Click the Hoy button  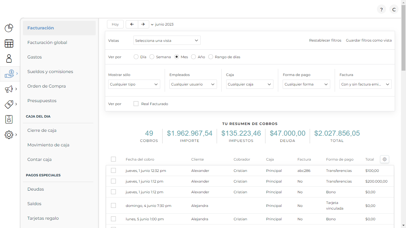115,24
